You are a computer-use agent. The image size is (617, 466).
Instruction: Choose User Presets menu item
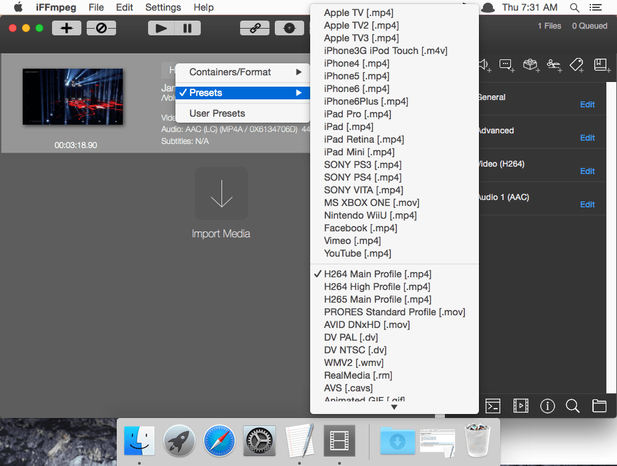coord(243,113)
